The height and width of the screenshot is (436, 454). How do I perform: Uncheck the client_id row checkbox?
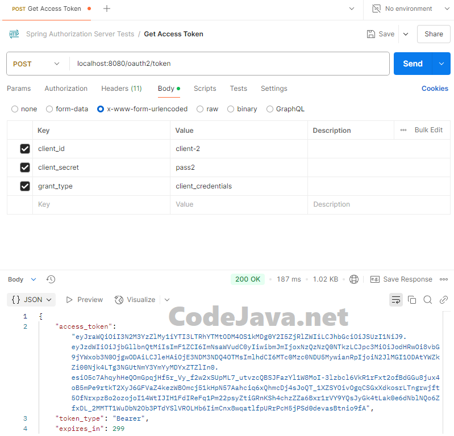click(x=25, y=149)
